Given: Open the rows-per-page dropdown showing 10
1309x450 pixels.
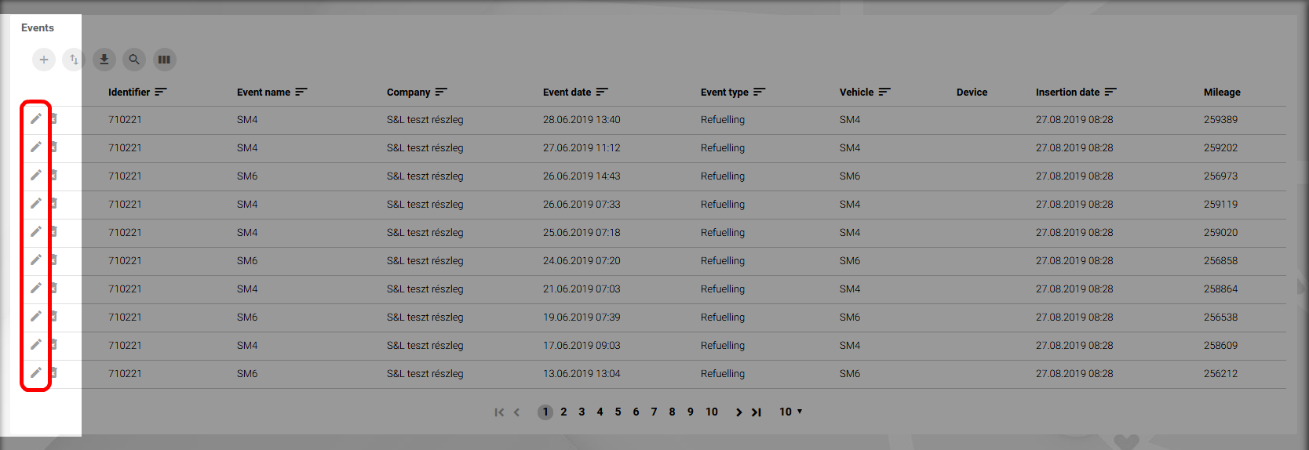Looking at the screenshot, I should coord(790,412).
